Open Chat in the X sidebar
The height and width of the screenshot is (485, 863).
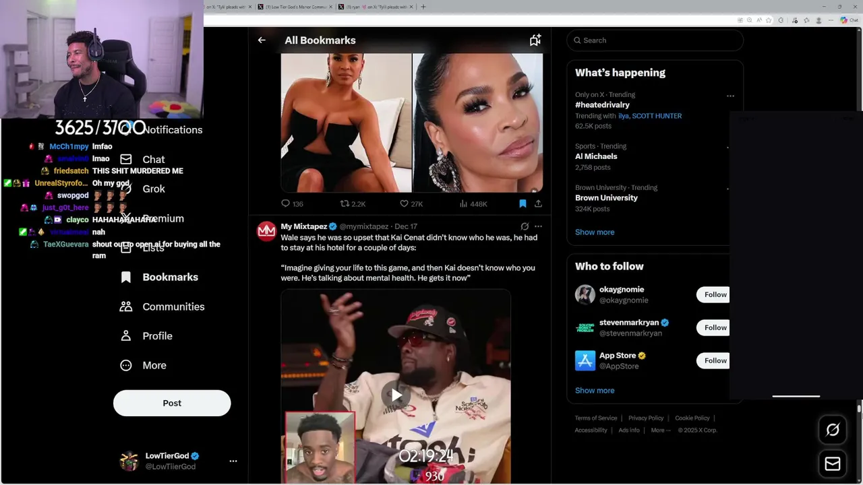(153, 160)
